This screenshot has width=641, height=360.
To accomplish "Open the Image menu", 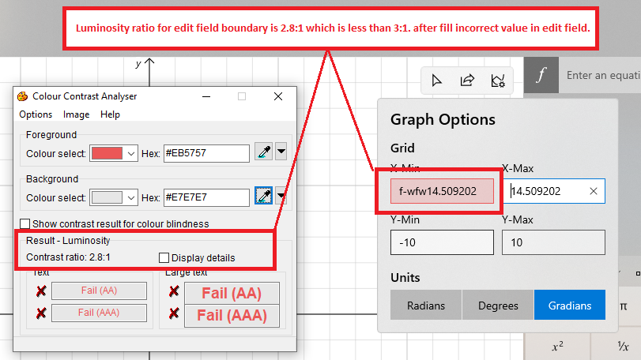I will (x=76, y=114).
